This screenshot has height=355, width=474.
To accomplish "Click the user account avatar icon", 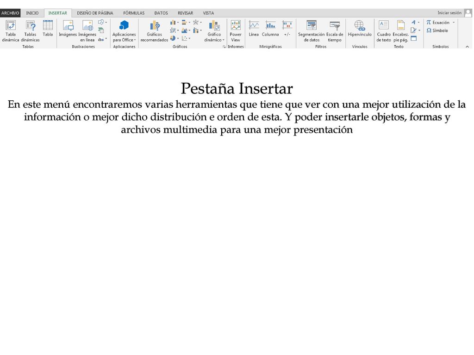I will coord(468,13).
